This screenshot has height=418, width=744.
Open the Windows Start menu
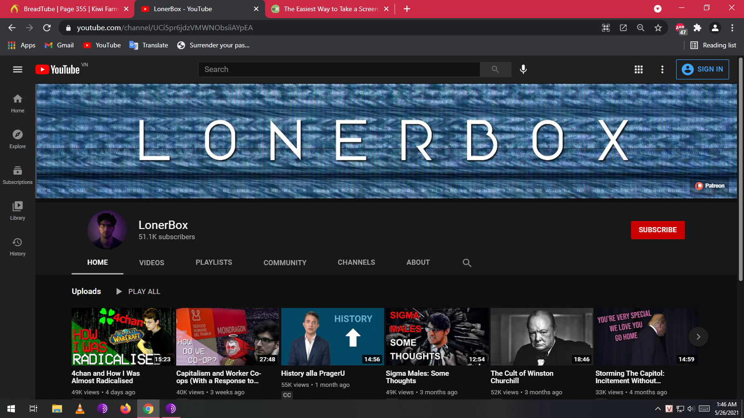[11, 409]
